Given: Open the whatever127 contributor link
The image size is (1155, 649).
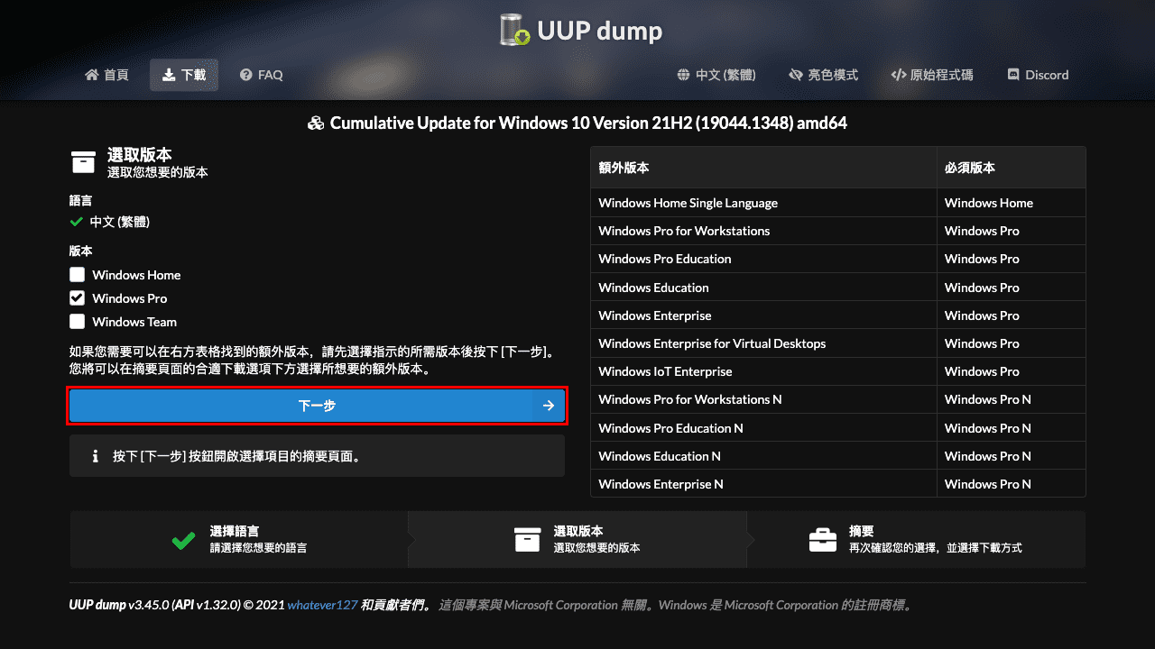Looking at the screenshot, I should click(x=322, y=605).
